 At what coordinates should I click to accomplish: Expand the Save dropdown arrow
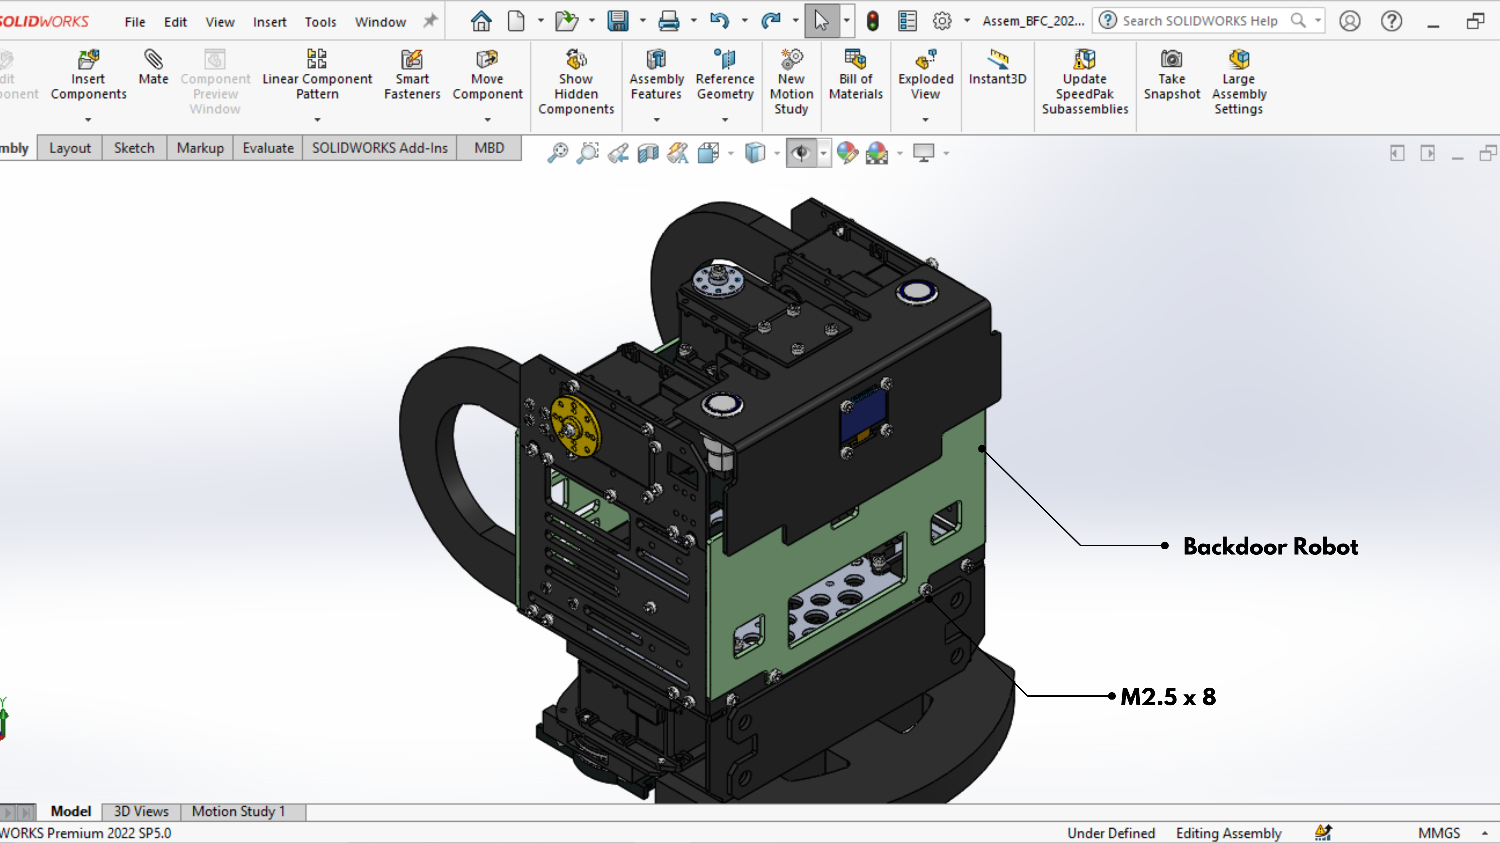tap(643, 21)
